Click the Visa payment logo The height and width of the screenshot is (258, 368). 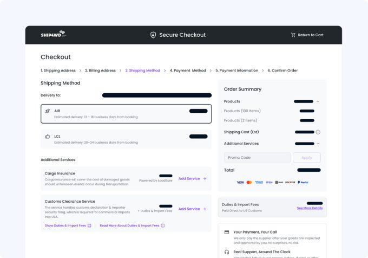pos(240,182)
